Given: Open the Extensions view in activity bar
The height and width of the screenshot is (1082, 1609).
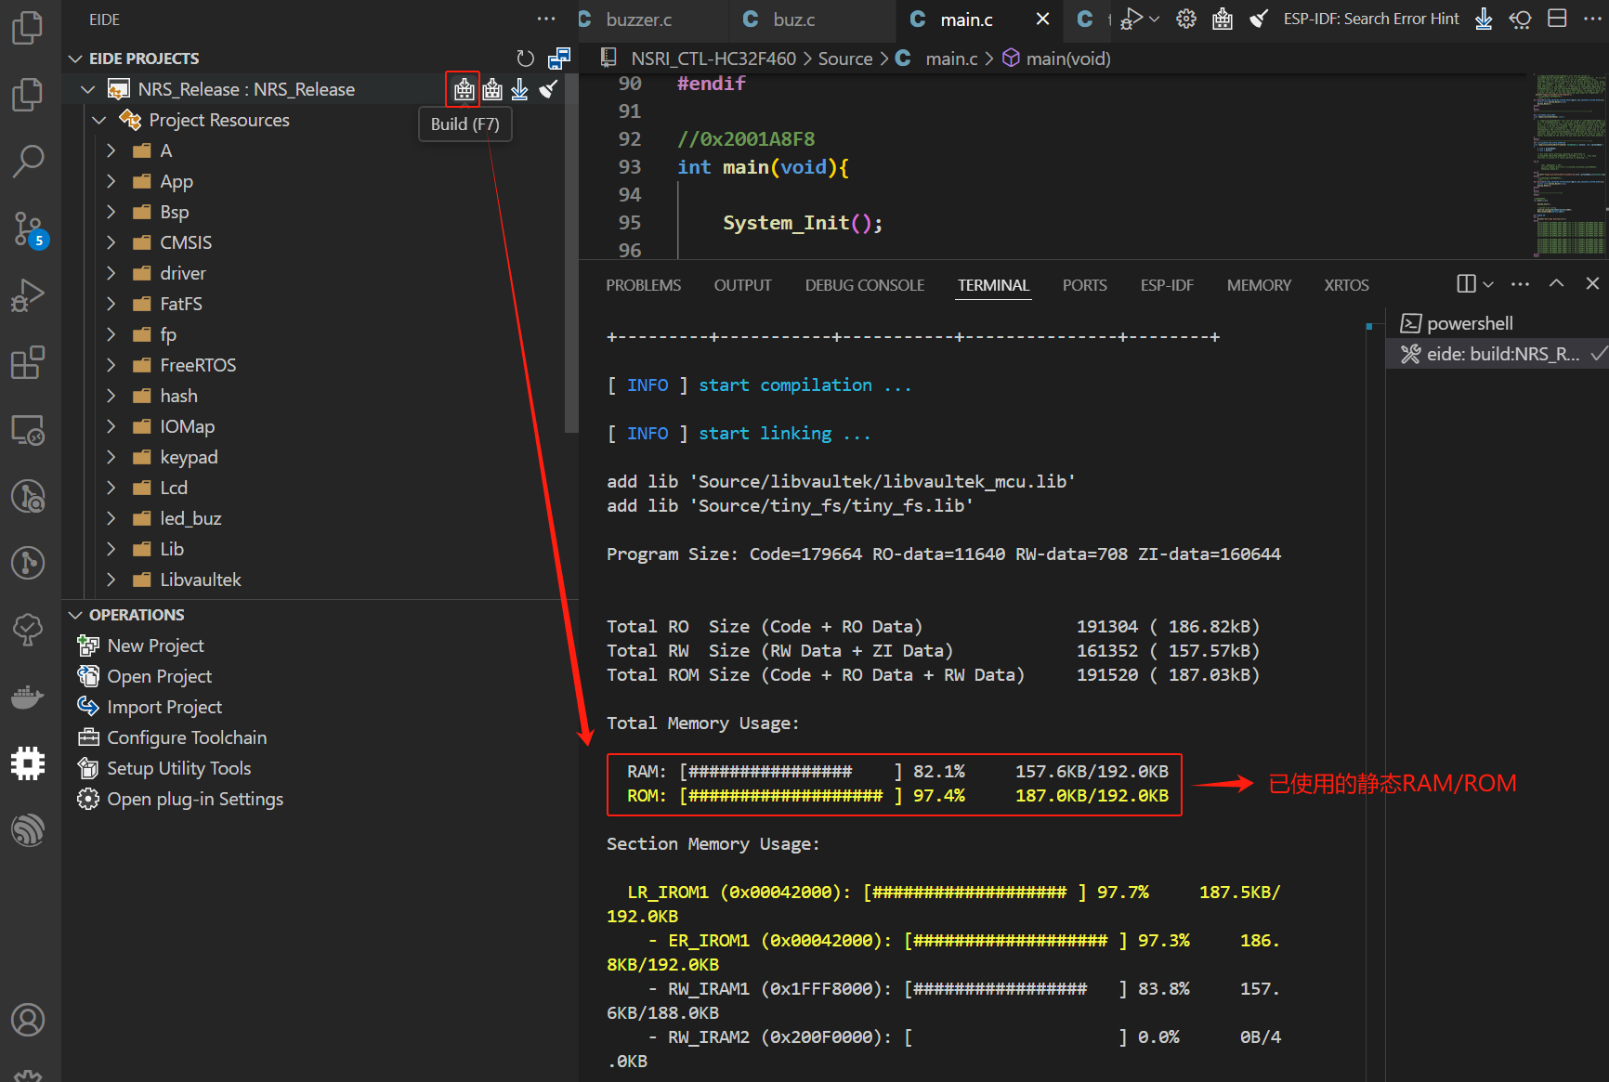Looking at the screenshot, I should click(28, 362).
